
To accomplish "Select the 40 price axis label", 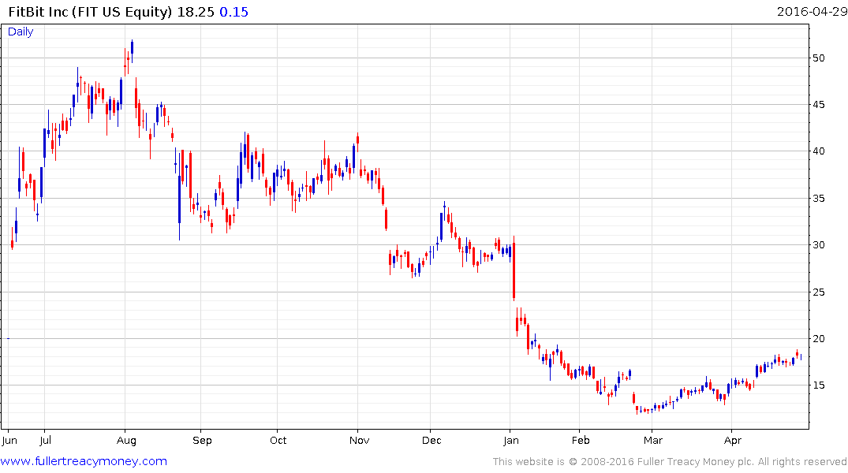I will tap(819, 151).
